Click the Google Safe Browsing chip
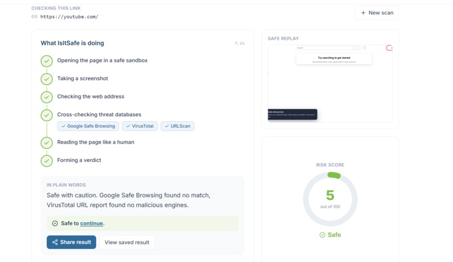The image size is (453, 262). [88, 126]
